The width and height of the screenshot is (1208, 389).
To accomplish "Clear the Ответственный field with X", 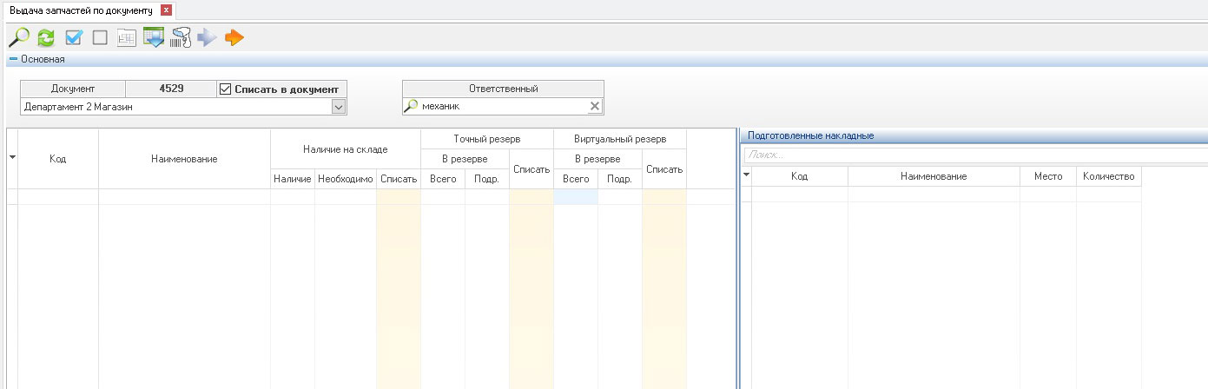I will [594, 106].
